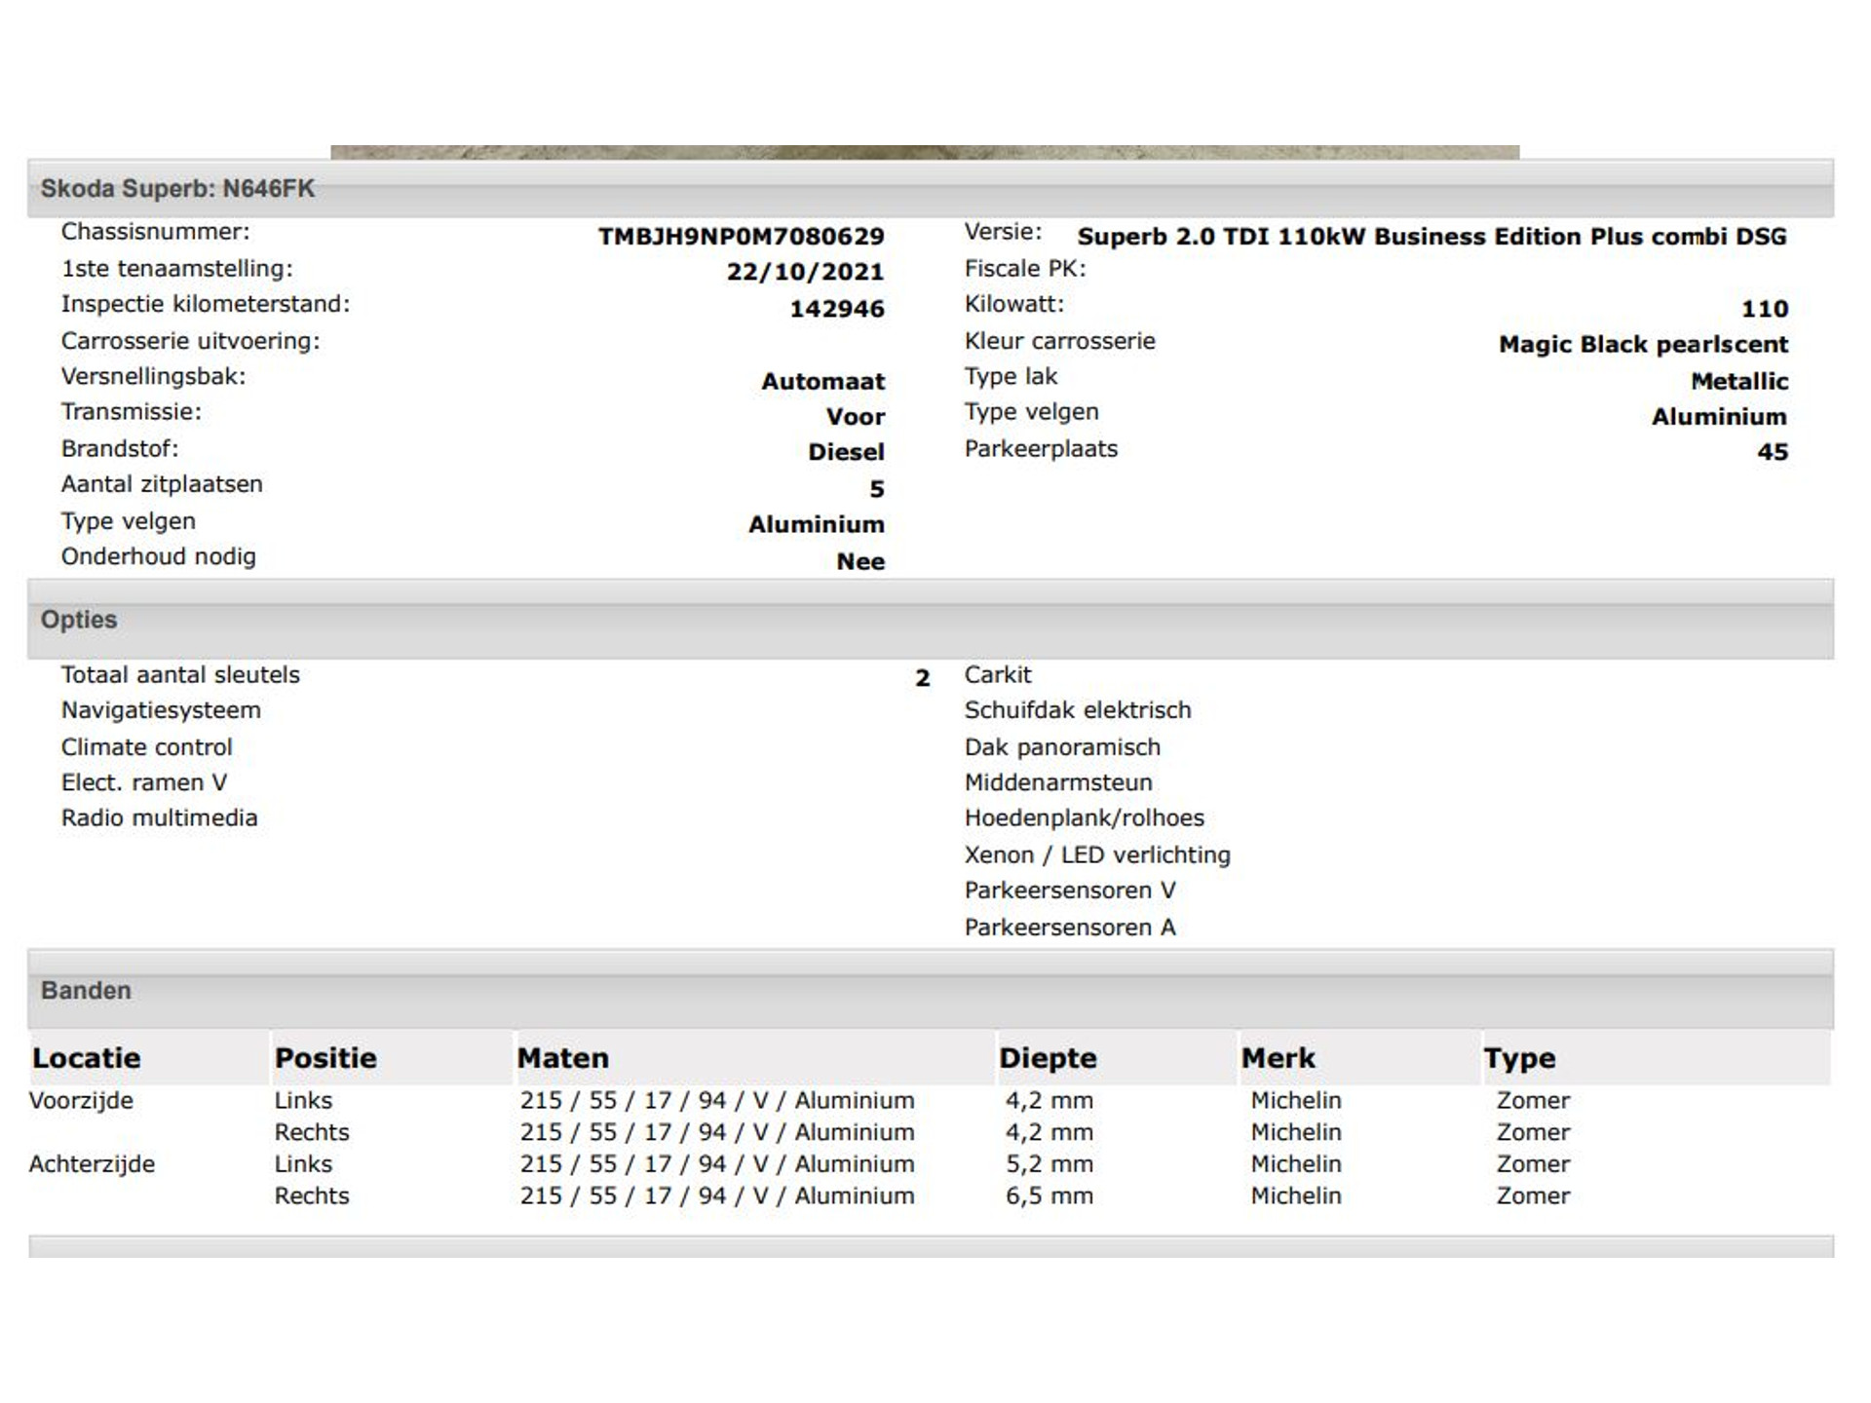Click the Maten column header

(562, 1058)
